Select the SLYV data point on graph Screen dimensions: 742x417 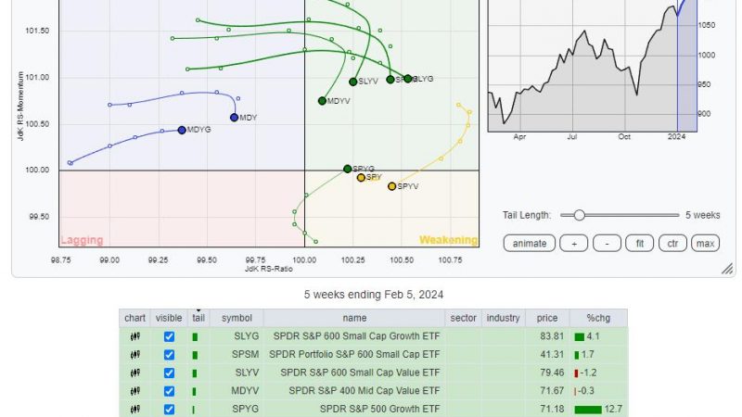tap(353, 82)
